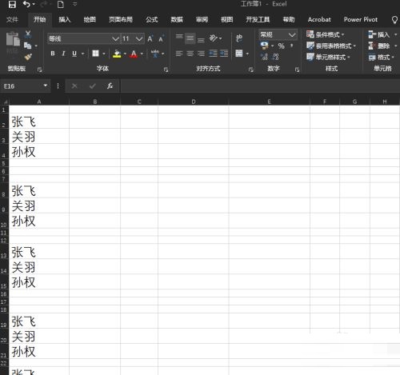Open Quick Access Toolbar customize dropdown

(x=75, y=4)
